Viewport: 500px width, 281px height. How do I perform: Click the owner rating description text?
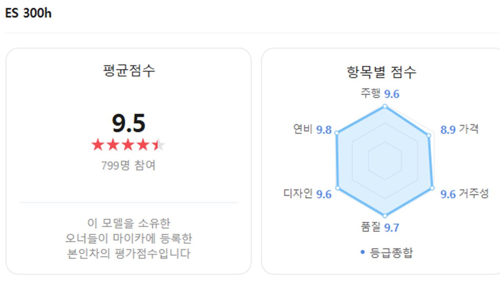tap(129, 238)
